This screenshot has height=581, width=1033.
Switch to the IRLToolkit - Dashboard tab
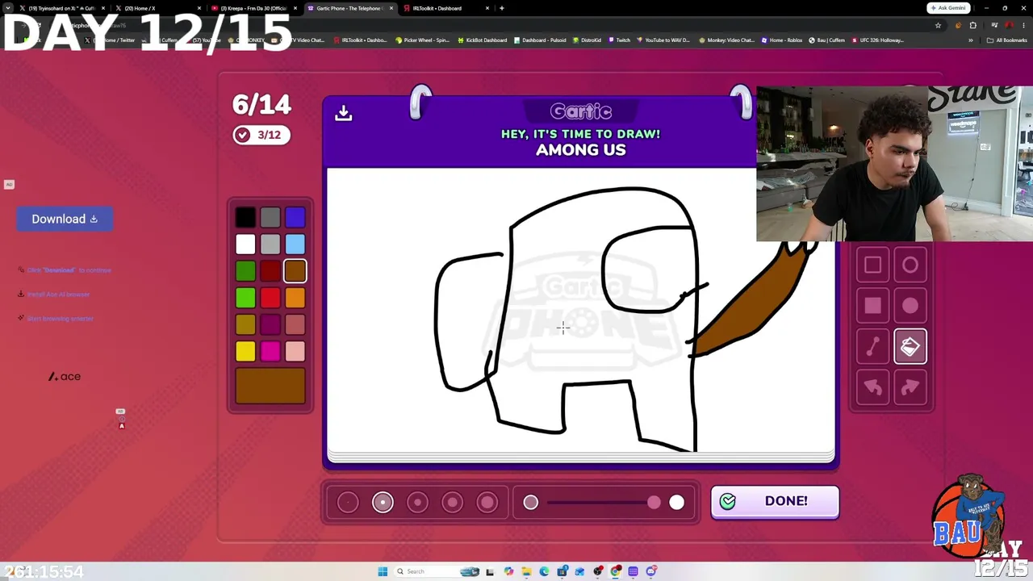(x=445, y=8)
